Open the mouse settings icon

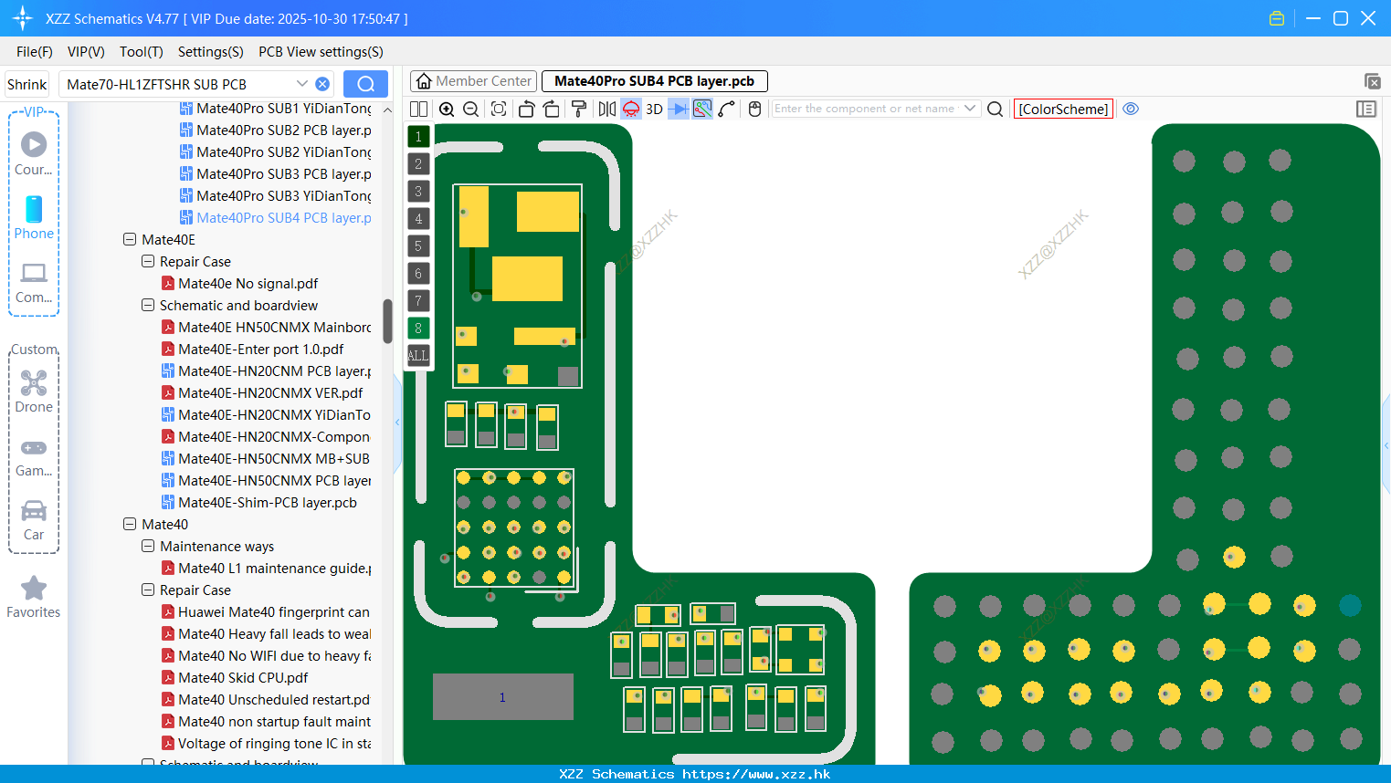(x=754, y=109)
